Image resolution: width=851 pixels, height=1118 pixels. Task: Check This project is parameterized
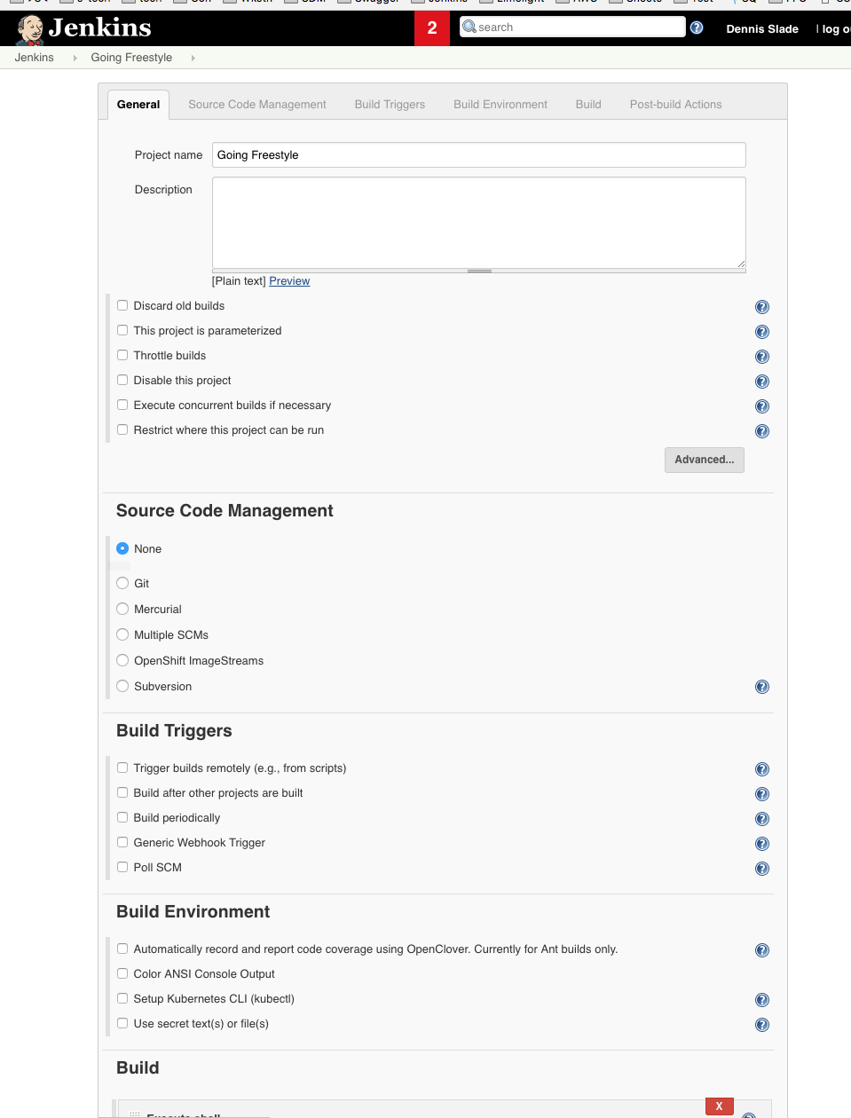(122, 330)
